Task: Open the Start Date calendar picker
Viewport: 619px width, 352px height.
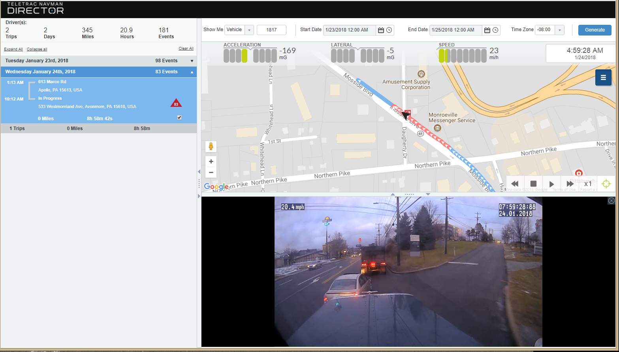Action: click(380, 30)
